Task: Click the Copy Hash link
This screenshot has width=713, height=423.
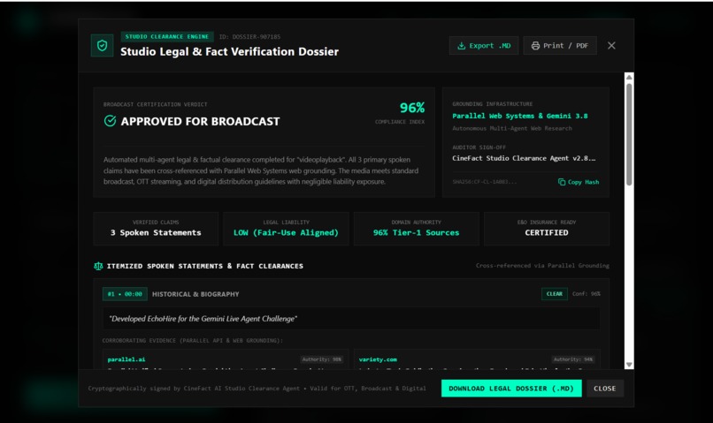Action: (579, 182)
